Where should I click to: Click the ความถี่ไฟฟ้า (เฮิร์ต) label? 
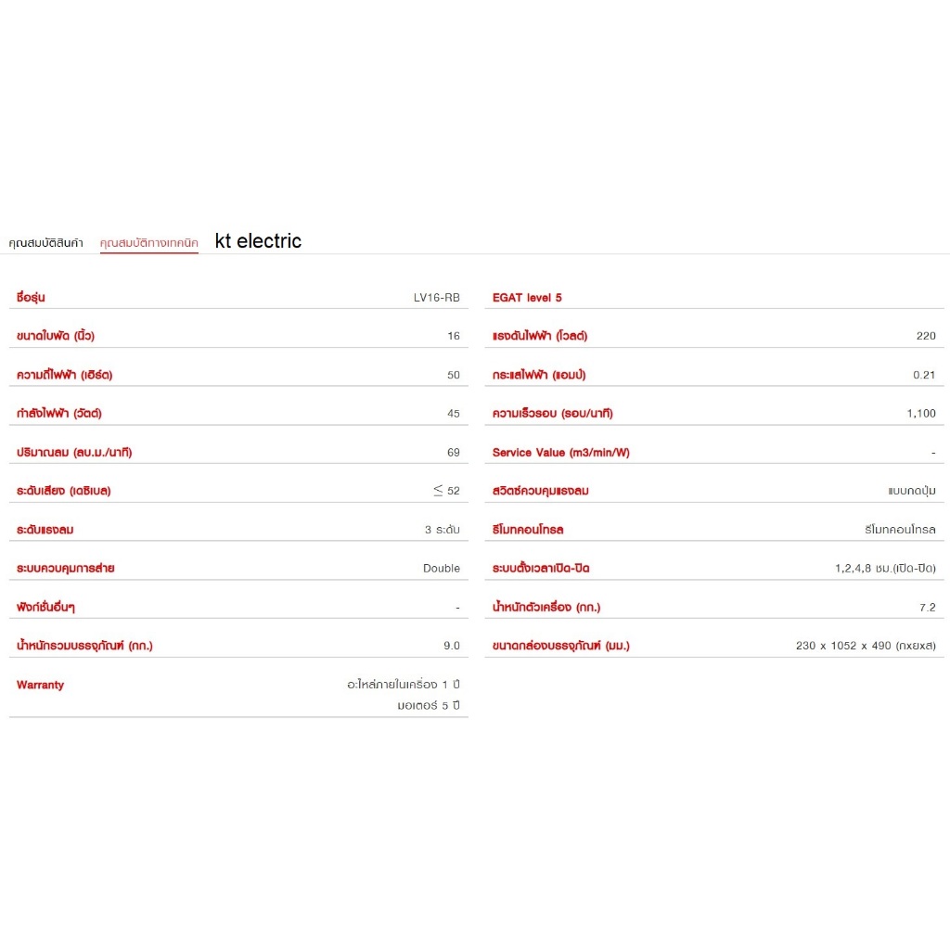(64, 375)
